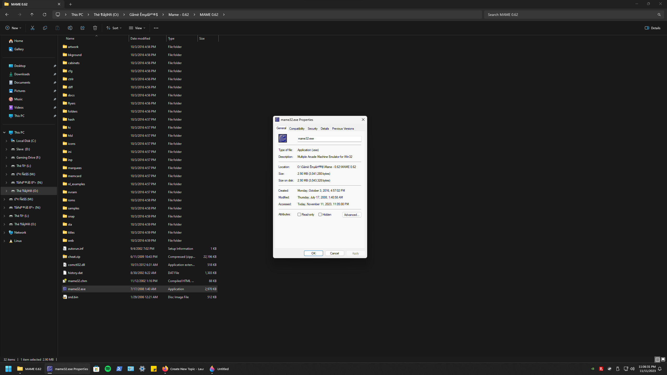The image size is (667, 375).
Task: Select the snd.bin file
Action: (139, 297)
